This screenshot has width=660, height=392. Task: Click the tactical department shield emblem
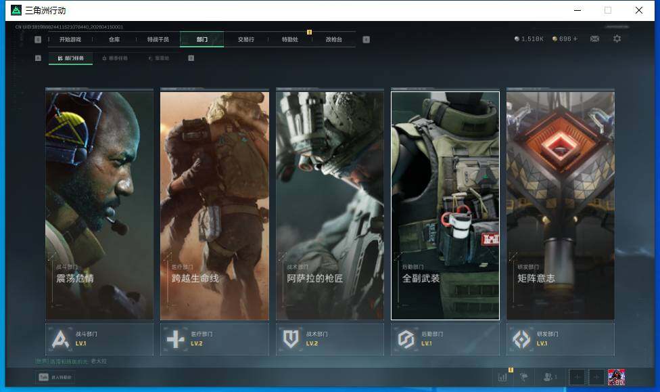(x=291, y=339)
